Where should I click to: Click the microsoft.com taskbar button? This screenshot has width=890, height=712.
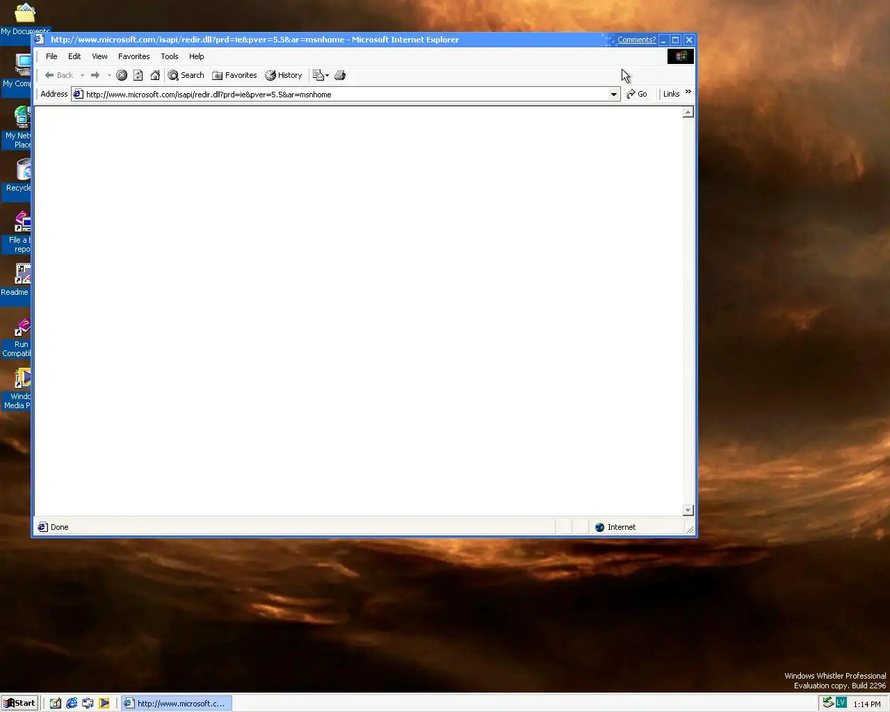pos(177,703)
